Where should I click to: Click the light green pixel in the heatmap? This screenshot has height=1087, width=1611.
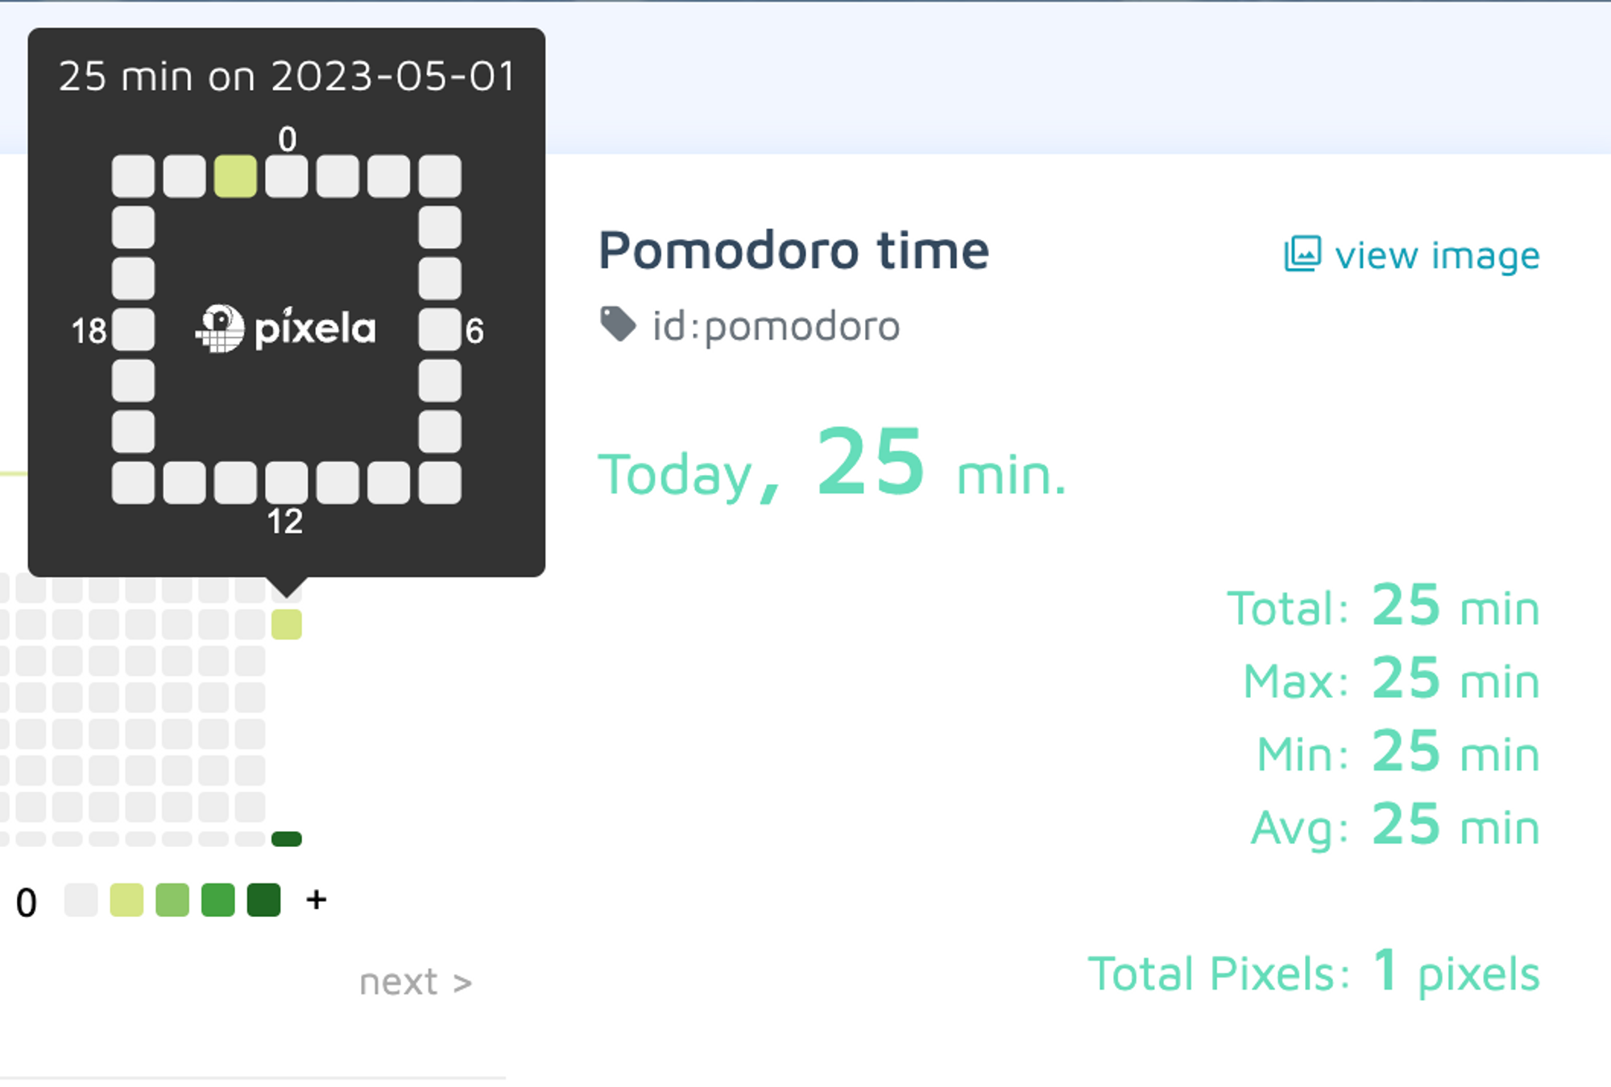coord(287,624)
